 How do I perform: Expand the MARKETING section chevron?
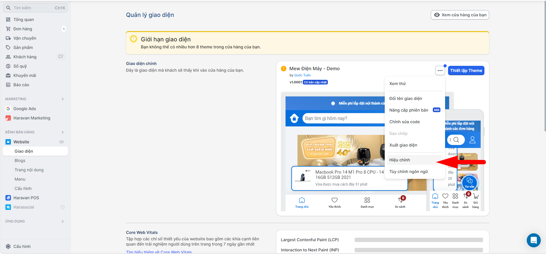coord(62,99)
